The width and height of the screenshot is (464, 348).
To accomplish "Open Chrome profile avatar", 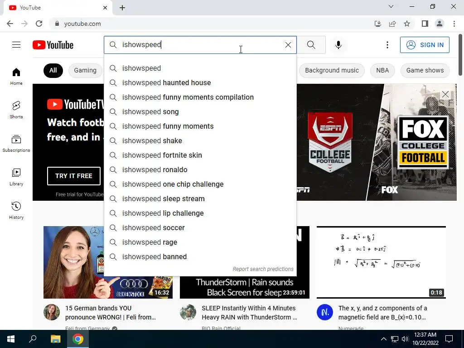I will (x=440, y=24).
